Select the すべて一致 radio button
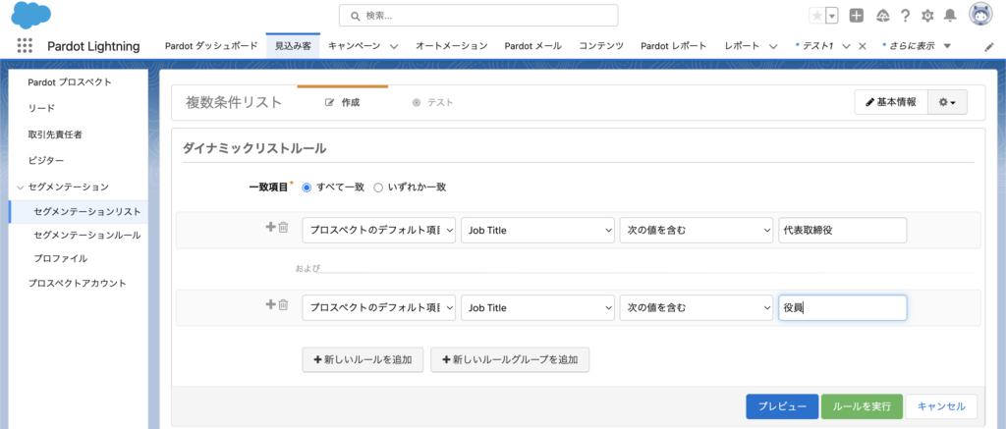The width and height of the screenshot is (1006, 429). 307,188
